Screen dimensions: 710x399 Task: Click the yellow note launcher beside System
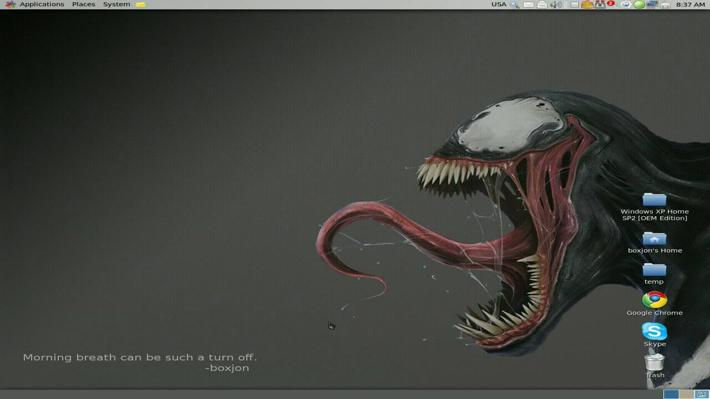click(x=141, y=4)
